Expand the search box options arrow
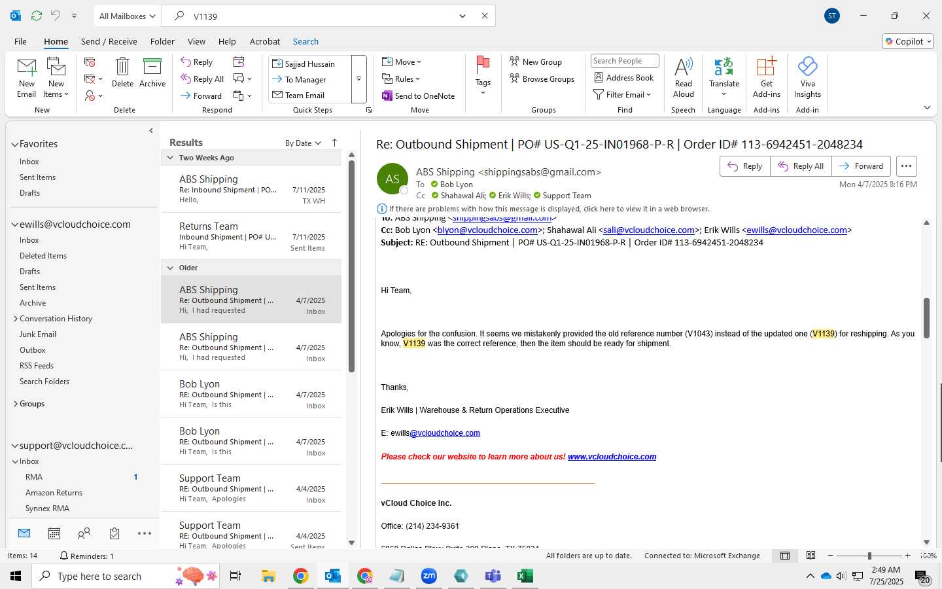The height and width of the screenshot is (589, 942). [x=462, y=16]
